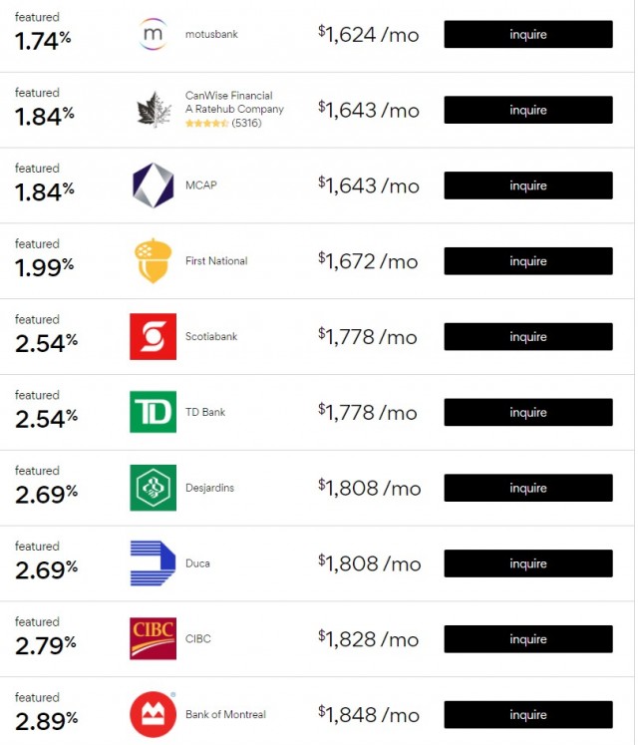The height and width of the screenshot is (745, 638).
Task: Click the CanWise Financial maple leaf logo
Action: (153, 110)
